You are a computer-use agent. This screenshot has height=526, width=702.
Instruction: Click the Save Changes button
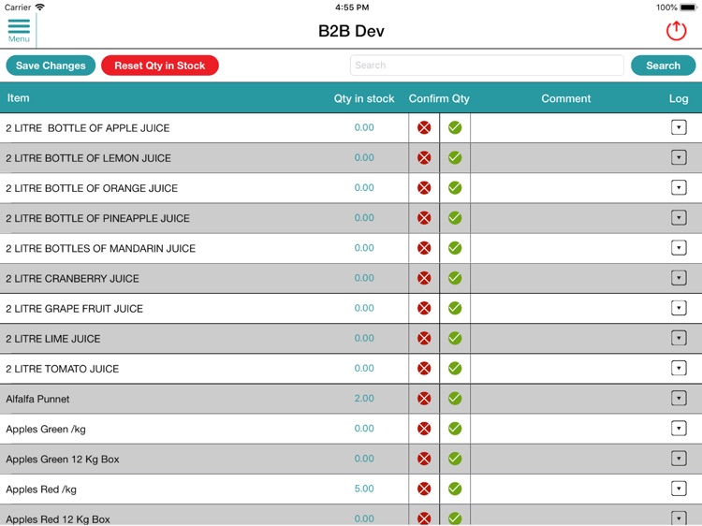pos(51,66)
